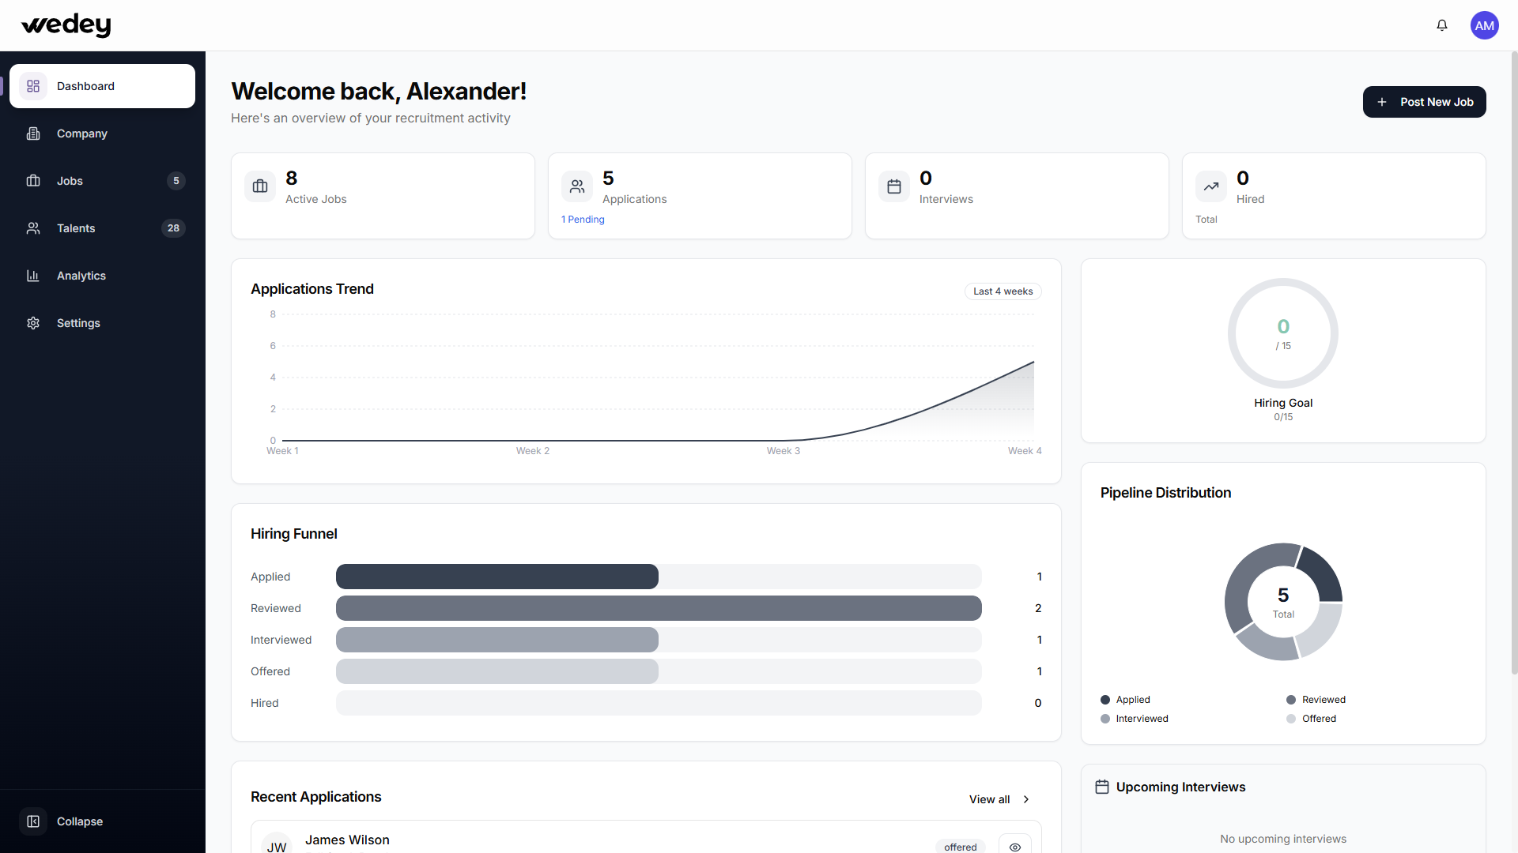View James Wilson application via eye icon
The height and width of the screenshot is (853, 1518).
click(x=1015, y=846)
